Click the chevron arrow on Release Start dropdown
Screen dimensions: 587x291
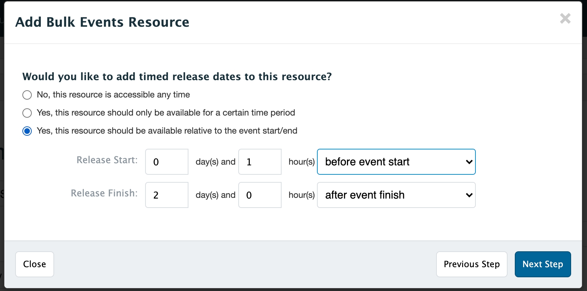click(x=469, y=162)
